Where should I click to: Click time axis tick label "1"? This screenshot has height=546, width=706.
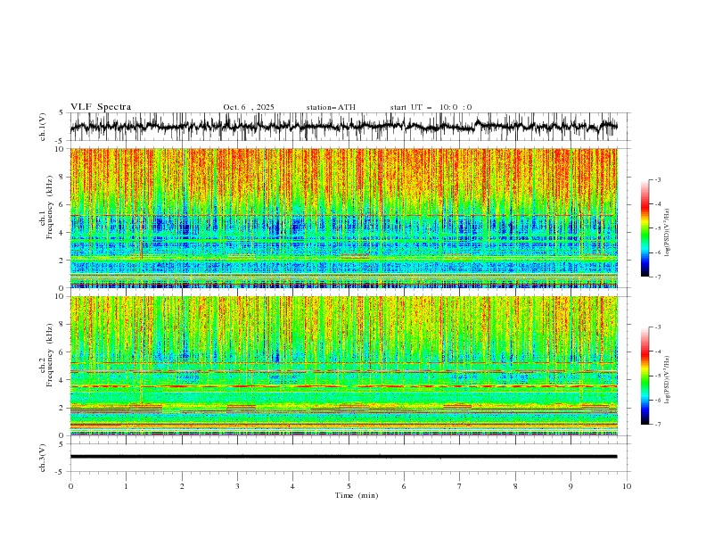coord(126,486)
